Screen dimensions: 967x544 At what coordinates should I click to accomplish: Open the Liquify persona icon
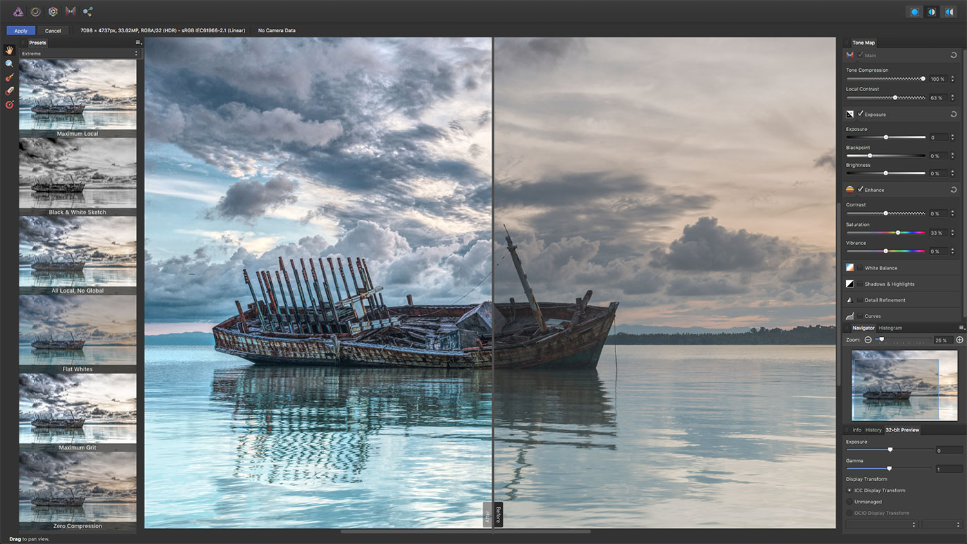click(x=35, y=12)
